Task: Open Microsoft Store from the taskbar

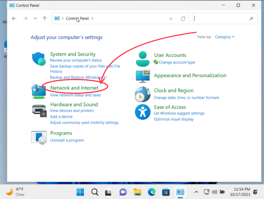Action: (165, 192)
